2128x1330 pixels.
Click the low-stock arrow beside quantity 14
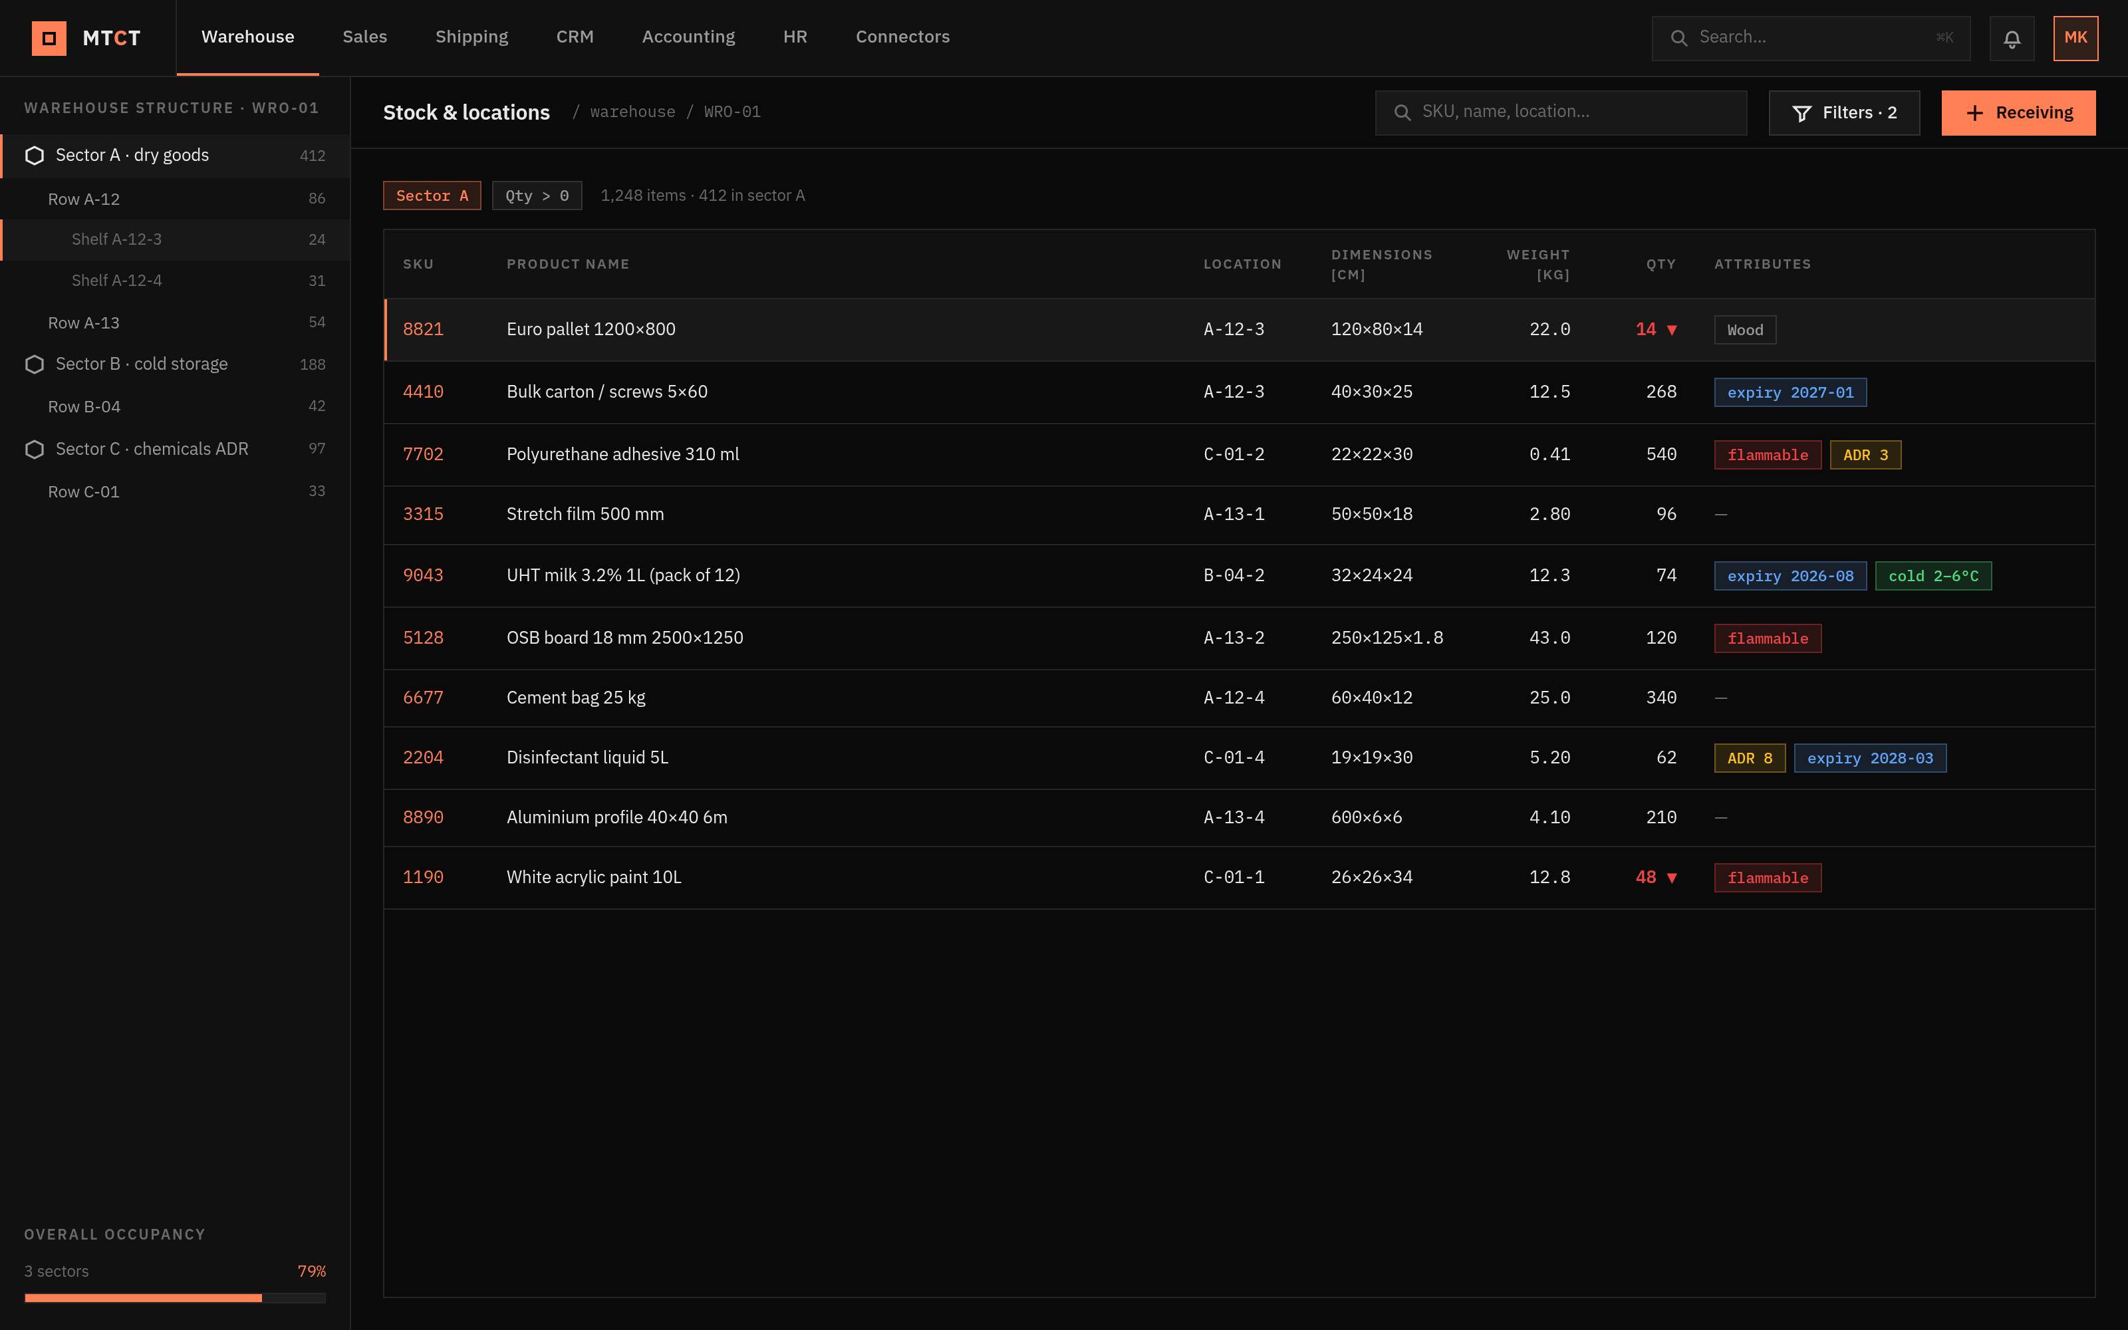[1672, 330]
